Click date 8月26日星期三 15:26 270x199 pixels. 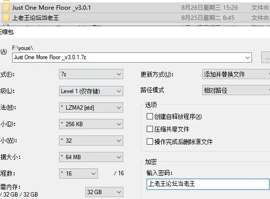click(210, 8)
